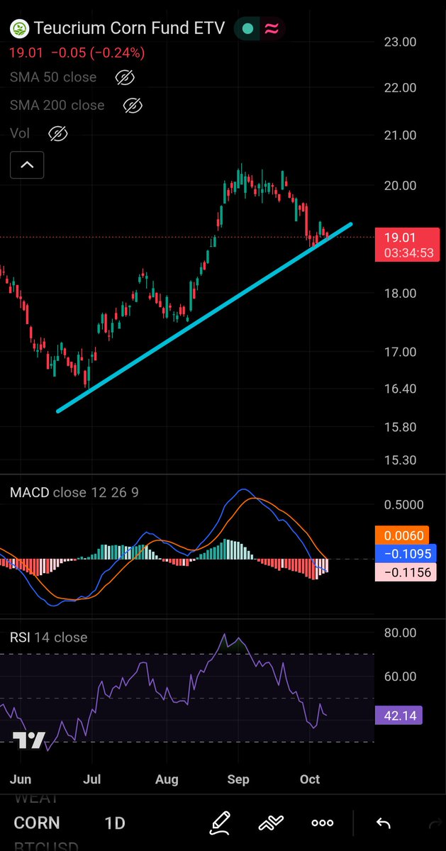This screenshot has height=851, width=446.
Task: Tap the 20.00 price scale label
Action: [400, 186]
